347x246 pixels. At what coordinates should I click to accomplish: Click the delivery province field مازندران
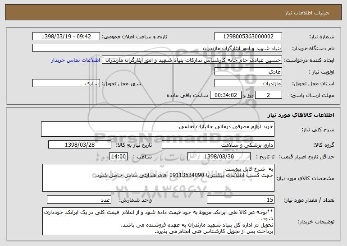click(248, 84)
